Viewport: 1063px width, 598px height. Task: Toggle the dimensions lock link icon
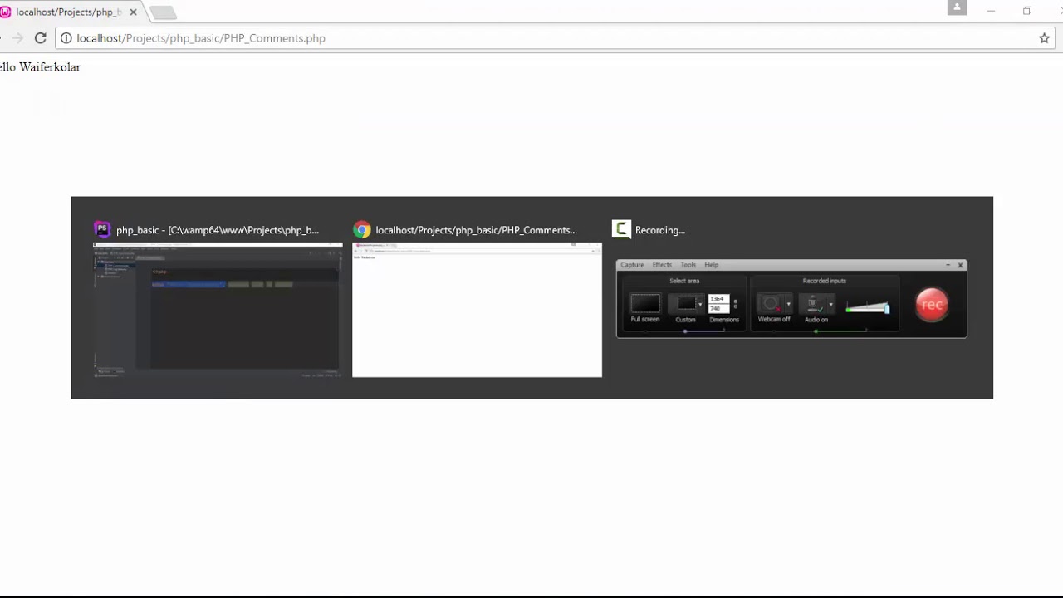click(x=735, y=304)
